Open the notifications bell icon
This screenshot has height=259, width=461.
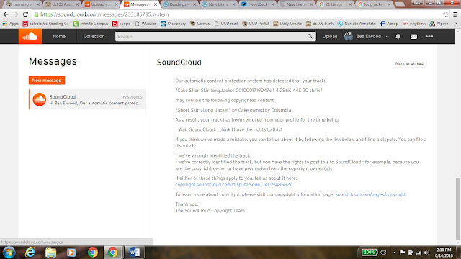[x=398, y=37]
